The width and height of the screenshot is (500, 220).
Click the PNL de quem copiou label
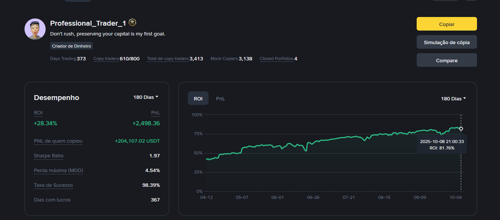58,141
